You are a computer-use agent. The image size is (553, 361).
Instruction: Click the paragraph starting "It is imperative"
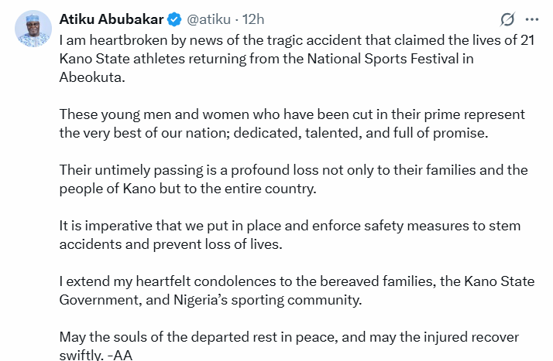290,235
